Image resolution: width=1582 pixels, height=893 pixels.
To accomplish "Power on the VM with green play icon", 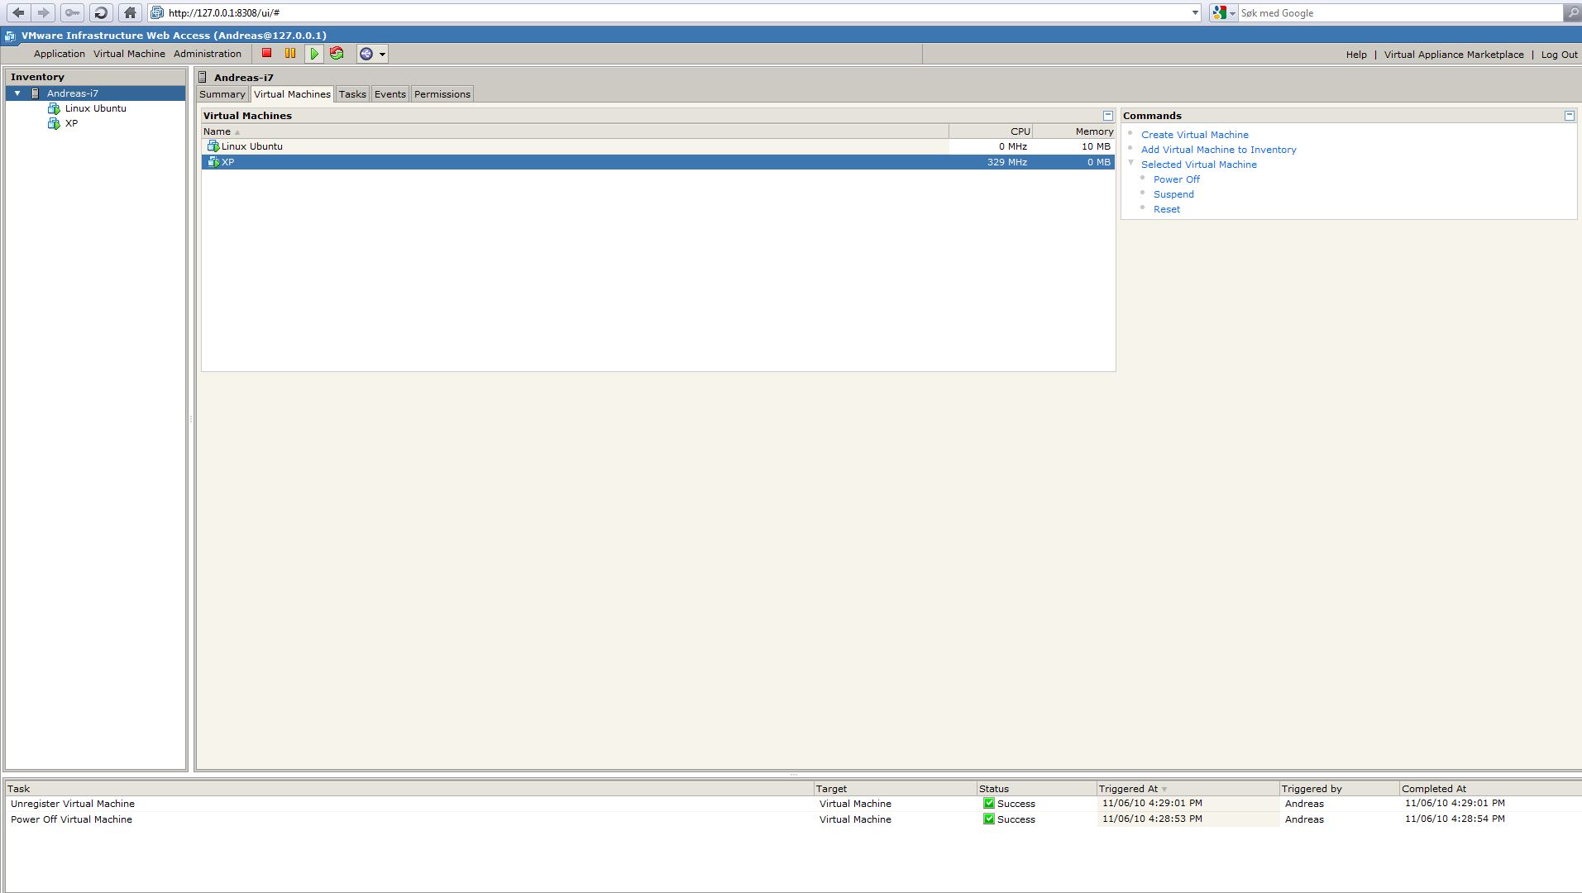I will point(314,54).
